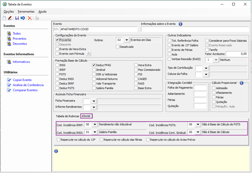Click the Tabela de Eventos app icon
Screen dimensions: 252x173
pyautogui.click(x=5, y=4)
